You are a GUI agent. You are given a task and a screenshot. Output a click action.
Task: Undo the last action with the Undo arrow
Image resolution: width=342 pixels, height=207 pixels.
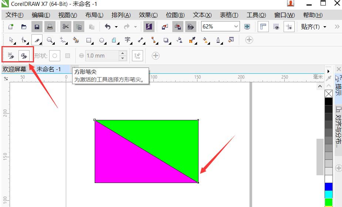[x=108, y=27]
